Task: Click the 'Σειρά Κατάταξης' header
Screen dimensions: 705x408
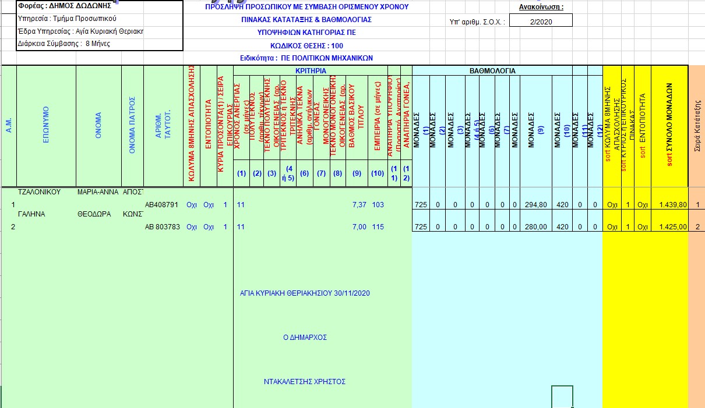Action: click(x=697, y=126)
